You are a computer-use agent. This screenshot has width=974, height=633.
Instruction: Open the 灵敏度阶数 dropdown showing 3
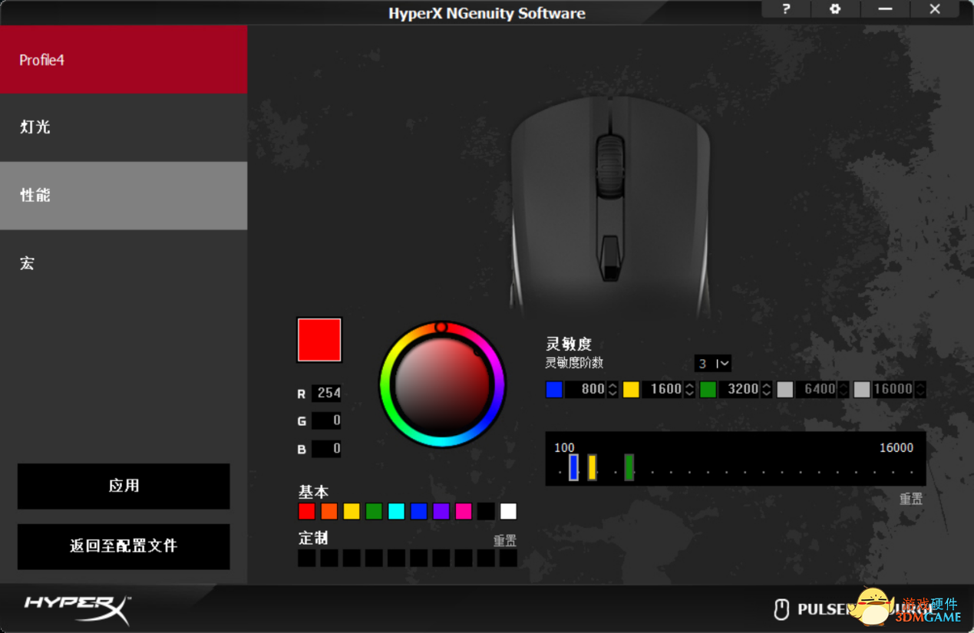(712, 363)
